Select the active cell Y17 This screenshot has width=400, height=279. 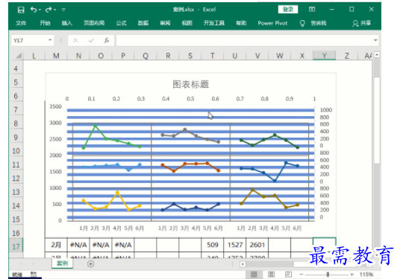[x=324, y=245]
